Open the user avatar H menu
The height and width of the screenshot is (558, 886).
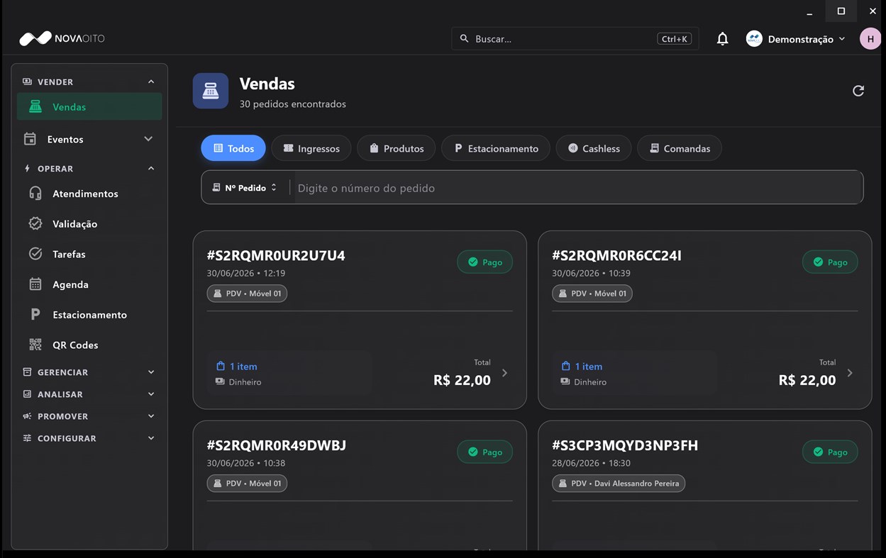(870, 39)
